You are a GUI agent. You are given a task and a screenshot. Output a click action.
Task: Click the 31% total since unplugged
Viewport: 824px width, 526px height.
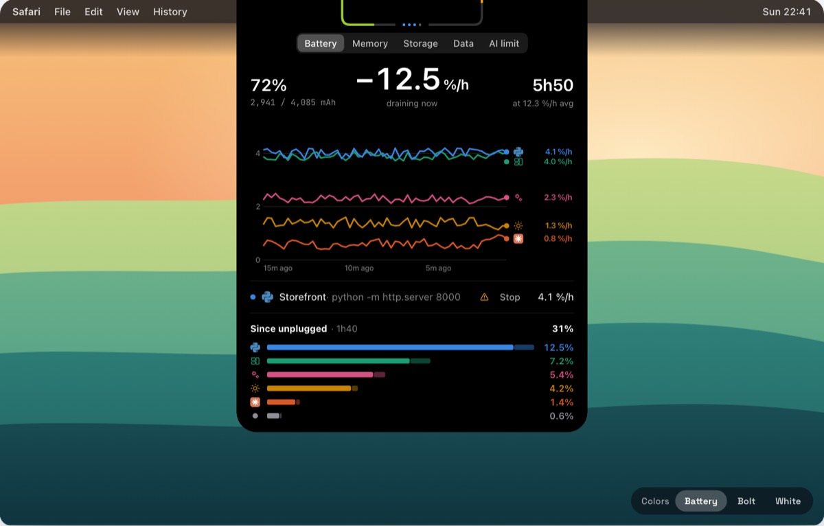[562, 329]
